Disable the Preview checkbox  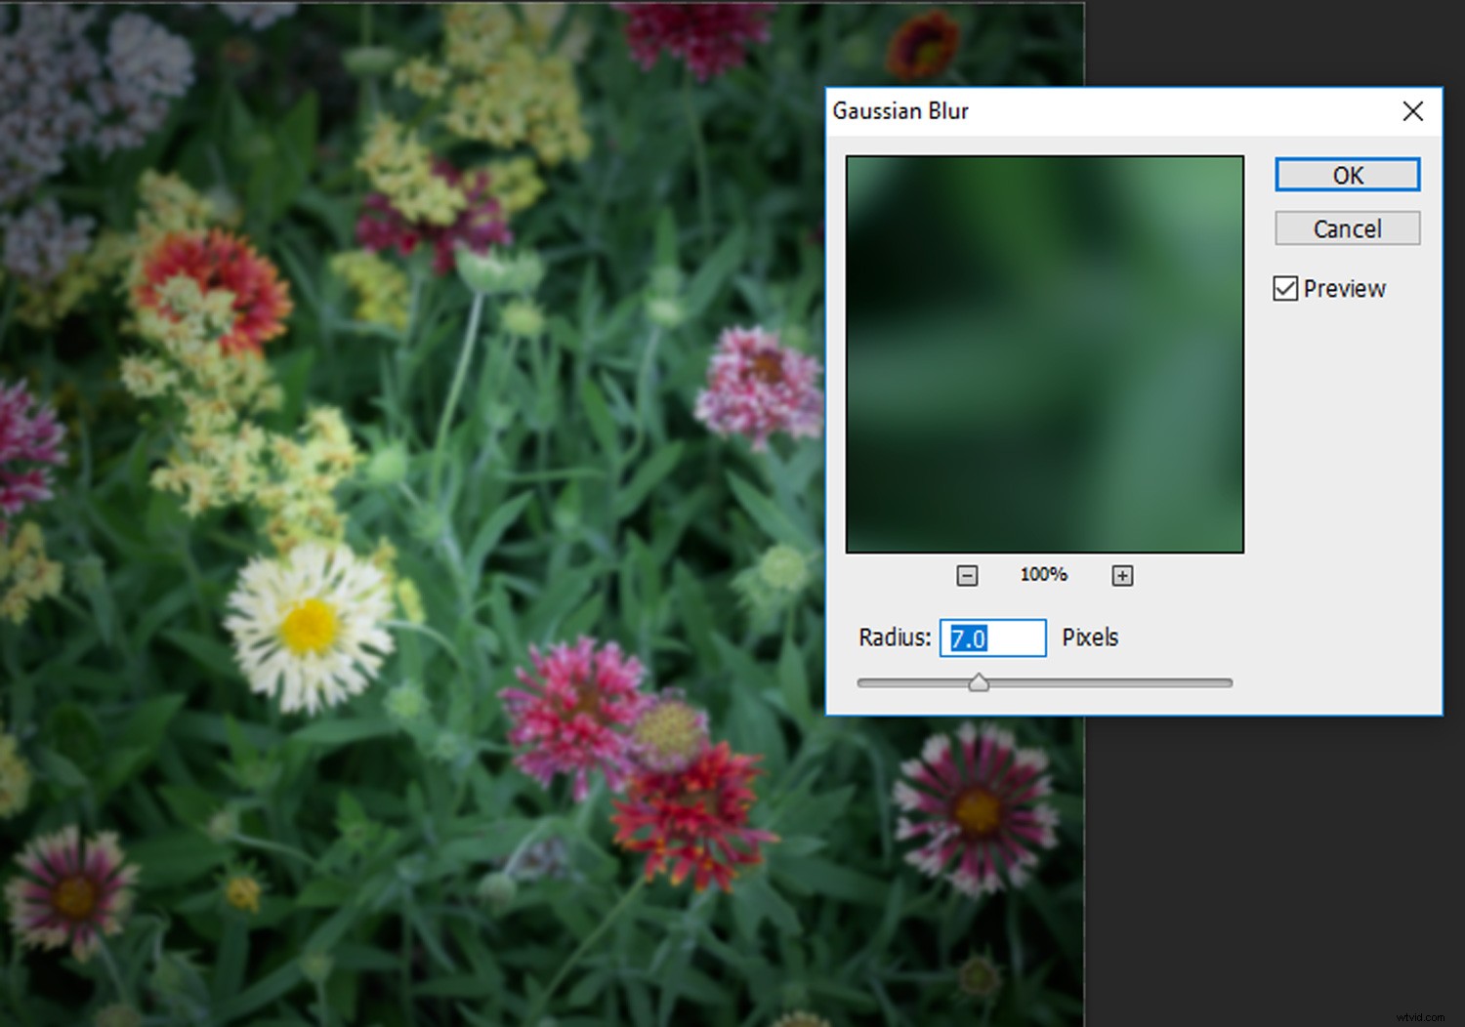(1285, 288)
